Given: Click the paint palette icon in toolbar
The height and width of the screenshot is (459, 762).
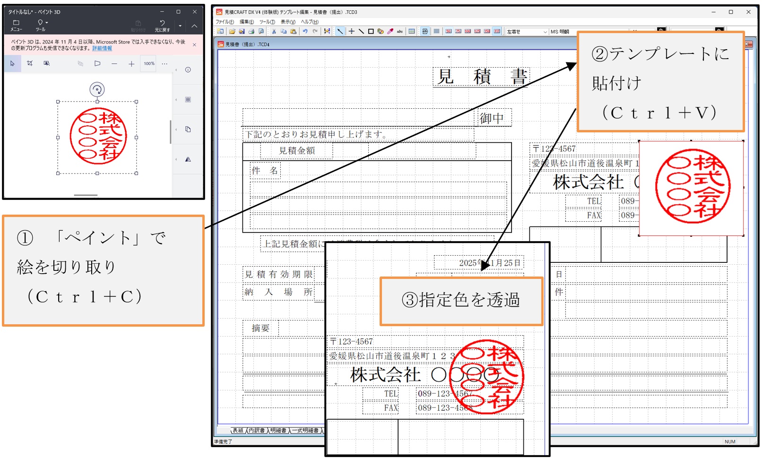Looking at the screenshot, I should click(x=381, y=32).
